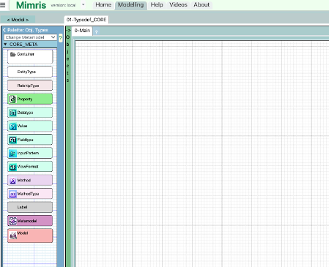This screenshot has width=329, height=267.
Task: Go to the Home menu
Action: tap(103, 4)
